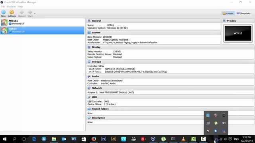
Task: Open the dropdown arrow next to Start
Action: pos(35,13)
